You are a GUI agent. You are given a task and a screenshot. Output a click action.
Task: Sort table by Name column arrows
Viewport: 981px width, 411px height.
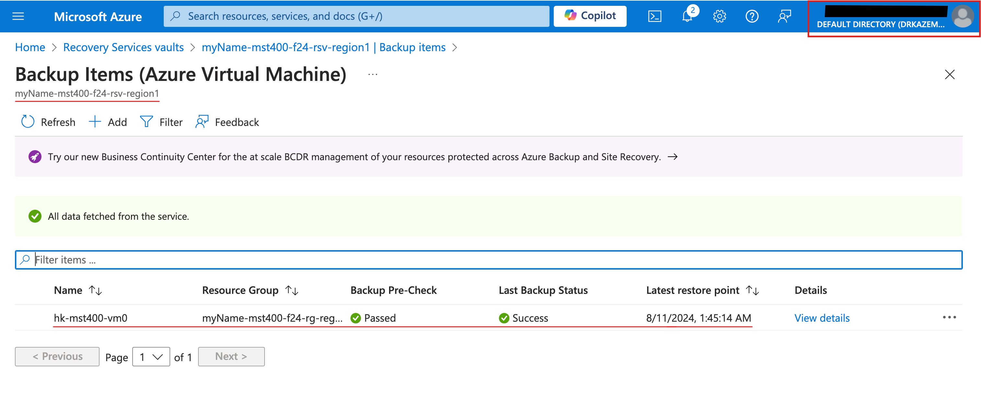tap(95, 291)
